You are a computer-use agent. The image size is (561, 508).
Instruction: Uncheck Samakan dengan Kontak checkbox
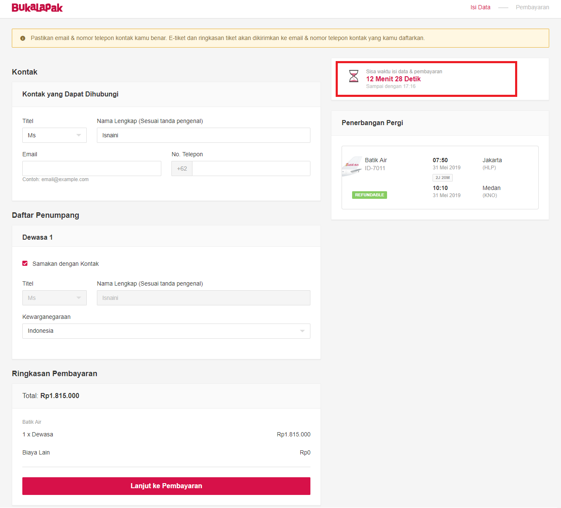[x=25, y=263]
